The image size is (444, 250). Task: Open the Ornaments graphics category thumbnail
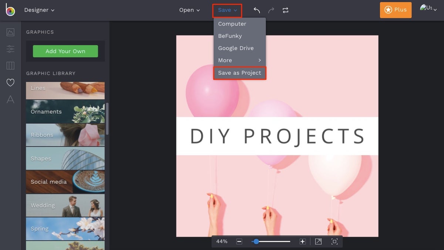point(65,112)
